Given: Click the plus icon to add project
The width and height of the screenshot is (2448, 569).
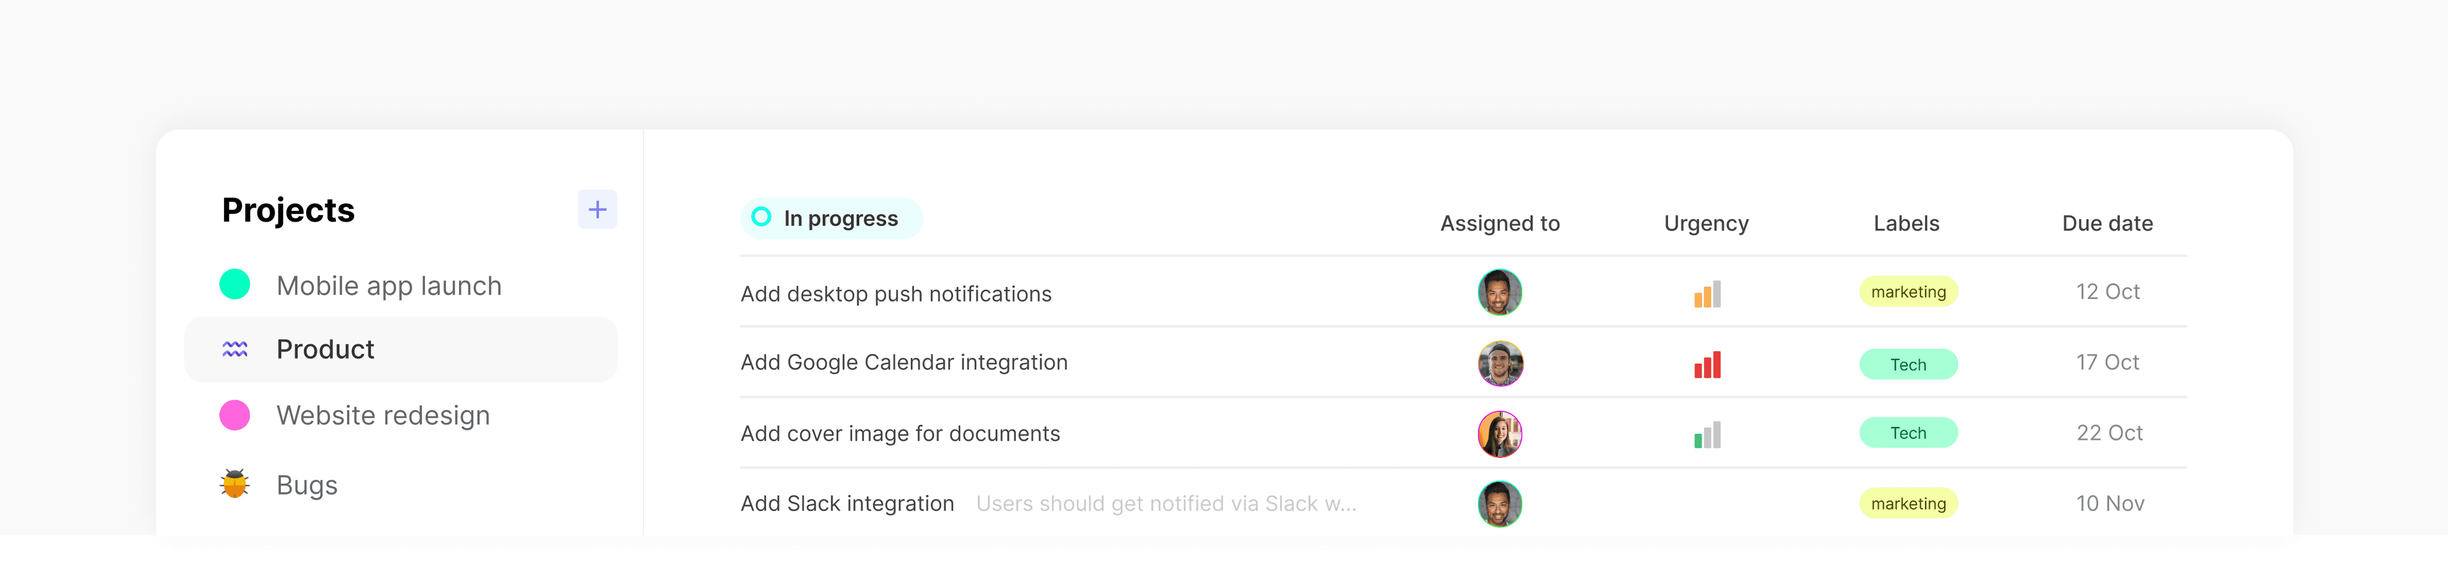Looking at the screenshot, I should coord(597,210).
